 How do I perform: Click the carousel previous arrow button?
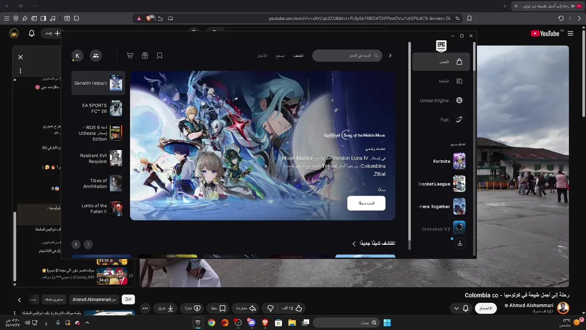click(88, 244)
